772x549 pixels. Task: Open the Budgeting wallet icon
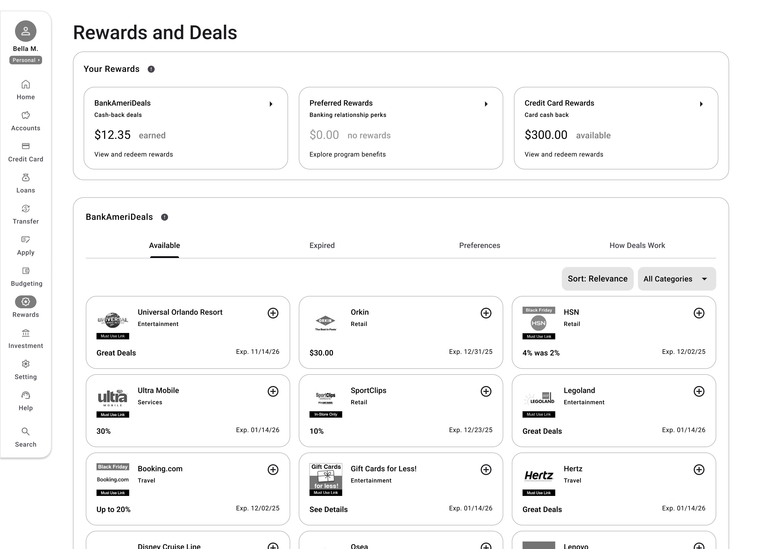coord(26,271)
